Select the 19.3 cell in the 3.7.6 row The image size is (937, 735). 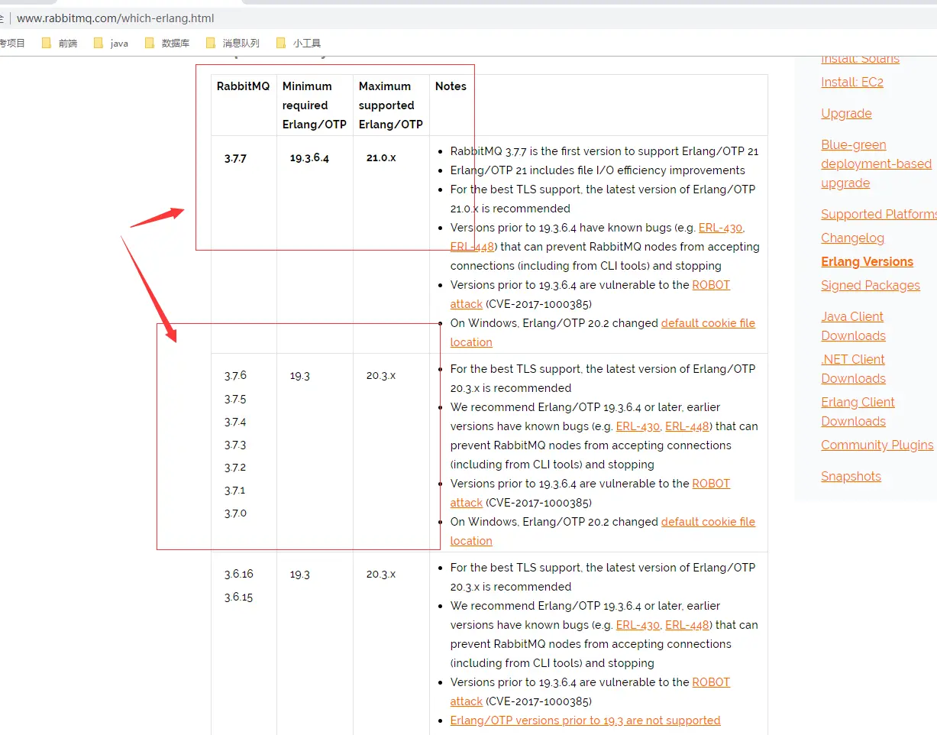300,376
